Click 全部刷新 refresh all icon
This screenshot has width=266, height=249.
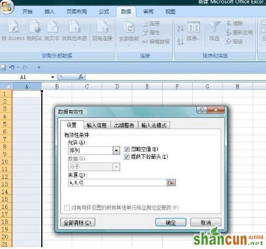click(129, 28)
